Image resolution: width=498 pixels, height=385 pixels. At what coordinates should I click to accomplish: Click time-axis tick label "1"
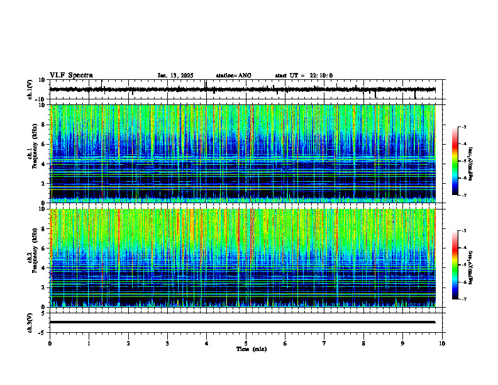(89, 343)
